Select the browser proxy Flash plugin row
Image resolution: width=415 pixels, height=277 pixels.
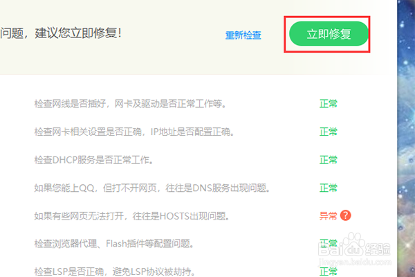click(x=114, y=243)
